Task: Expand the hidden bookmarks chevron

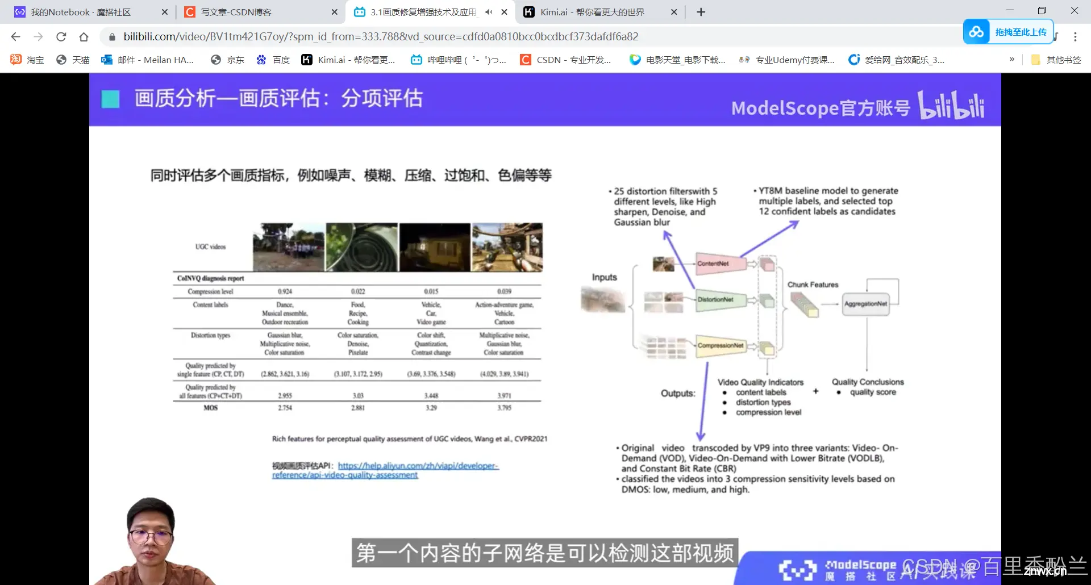Action: pos(1012,59)
